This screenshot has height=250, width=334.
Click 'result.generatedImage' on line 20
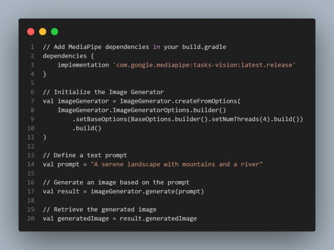pos(158,218)
